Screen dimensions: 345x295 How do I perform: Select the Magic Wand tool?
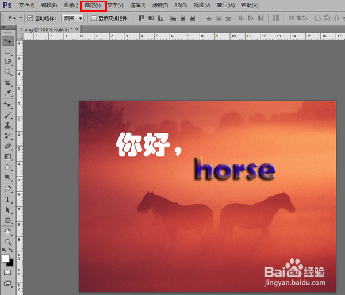tap(7, 72)
